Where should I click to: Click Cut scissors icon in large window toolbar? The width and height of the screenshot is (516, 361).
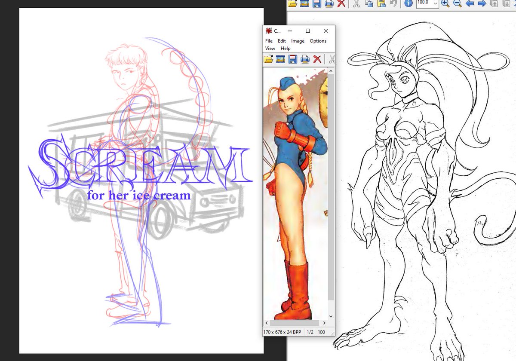point(356,3)
